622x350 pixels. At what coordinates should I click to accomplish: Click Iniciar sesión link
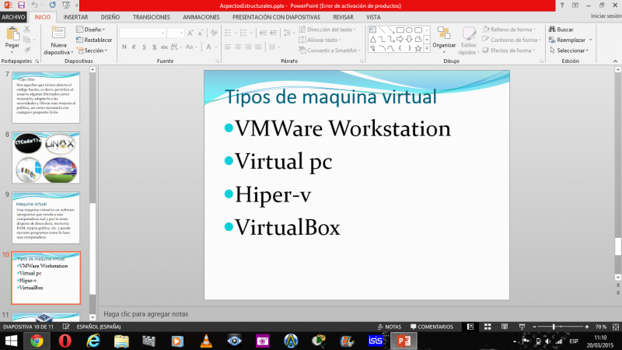click(x=606, y=16)
